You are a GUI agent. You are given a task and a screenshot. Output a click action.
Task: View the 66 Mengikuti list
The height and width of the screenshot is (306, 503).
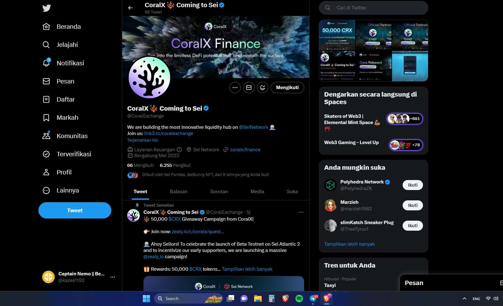coord(140,165)
